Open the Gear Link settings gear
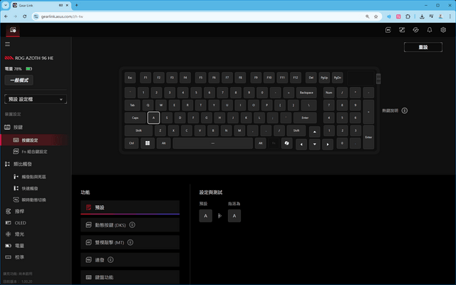The image size is (456, 285). click(443, 30)
